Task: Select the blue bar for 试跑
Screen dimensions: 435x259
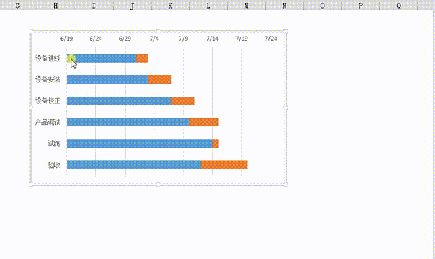Action: tap(139, 143)
